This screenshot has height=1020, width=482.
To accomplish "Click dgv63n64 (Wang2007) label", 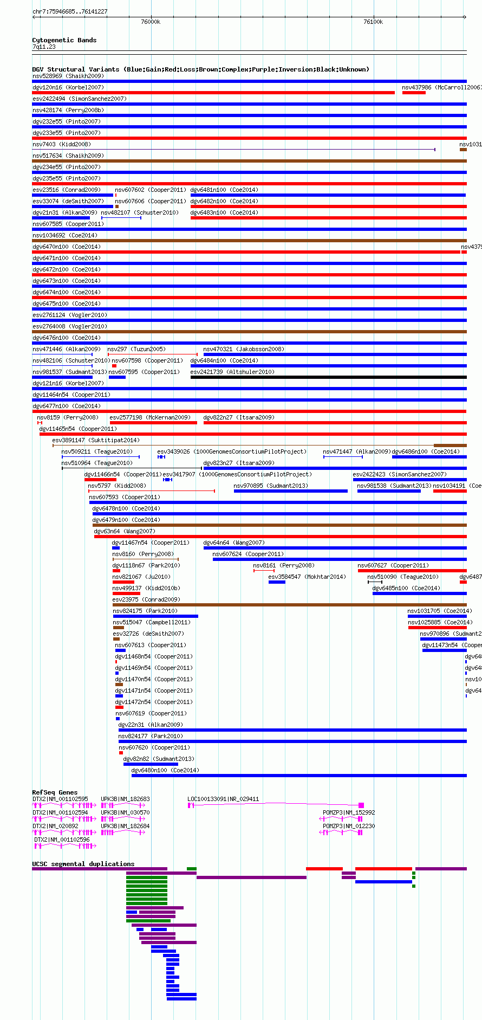I will tap(125, 531).
